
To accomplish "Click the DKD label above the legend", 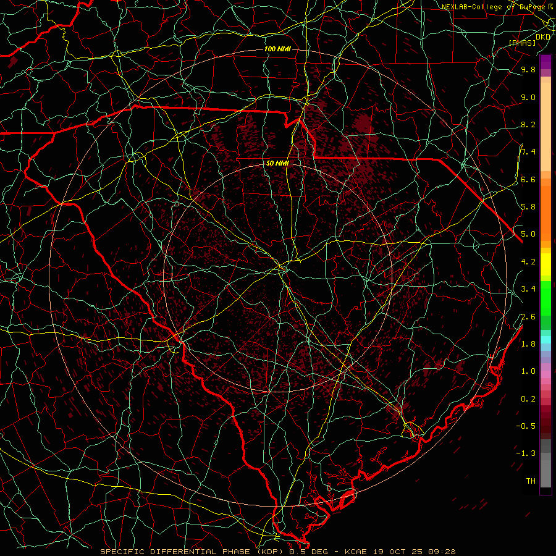I will [543, 36].
